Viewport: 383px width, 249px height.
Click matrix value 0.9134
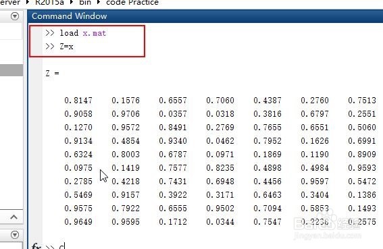tap(78, 141)
